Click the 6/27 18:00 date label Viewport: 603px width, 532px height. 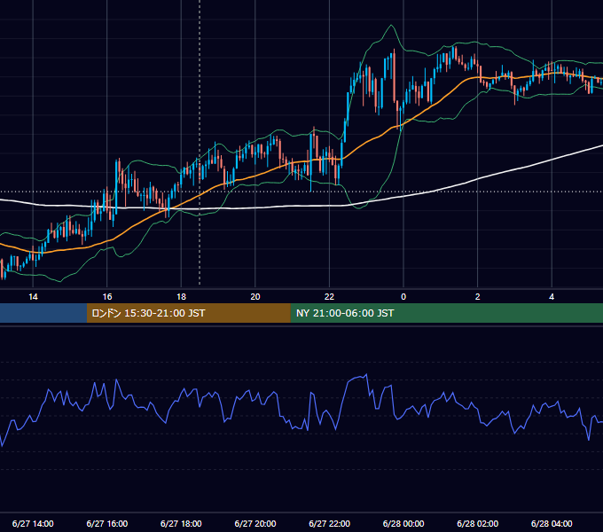[181, 523]
